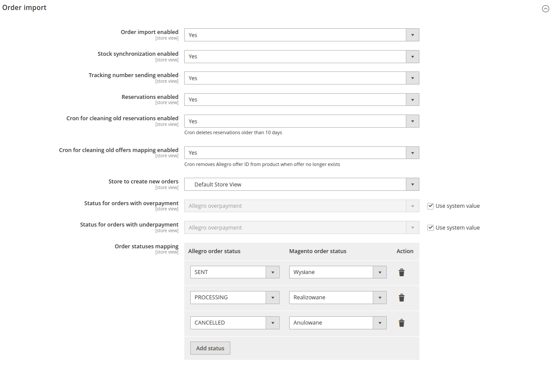Open the CANCELLED Allegro order status dropdown
Viewport: 557px width, 369px height.
coord(235,323)
